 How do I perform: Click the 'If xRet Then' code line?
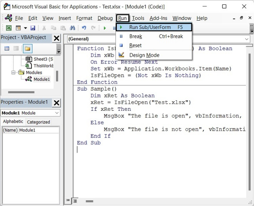(111, 109)
